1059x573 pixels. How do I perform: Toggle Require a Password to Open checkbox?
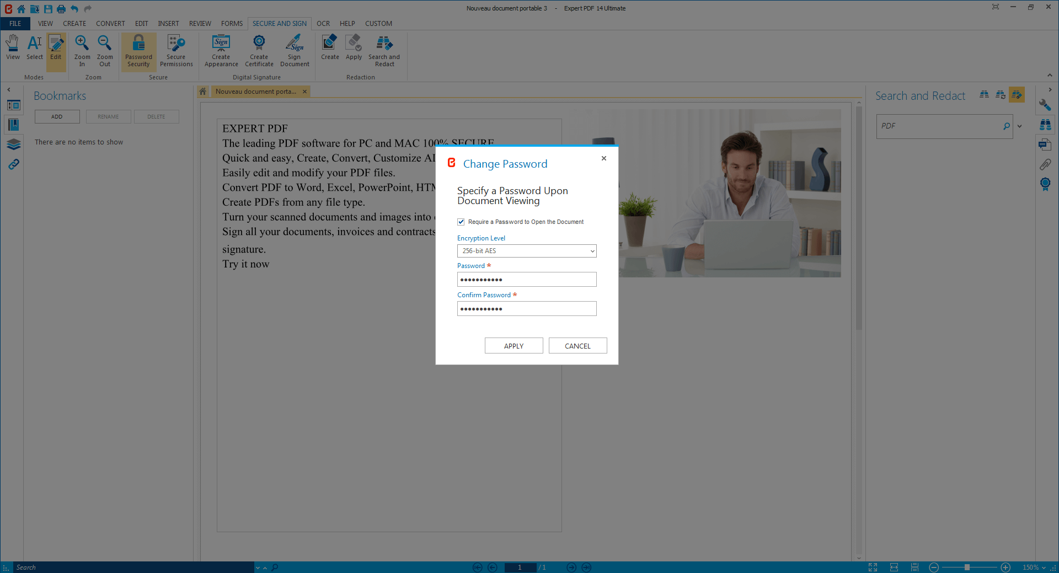461,222
